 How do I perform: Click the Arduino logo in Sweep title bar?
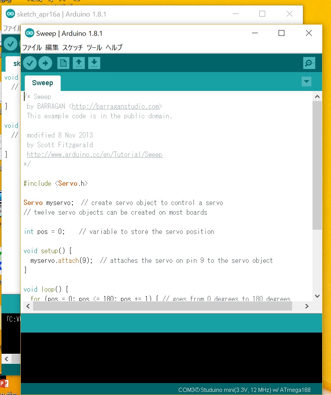point(30,34)
